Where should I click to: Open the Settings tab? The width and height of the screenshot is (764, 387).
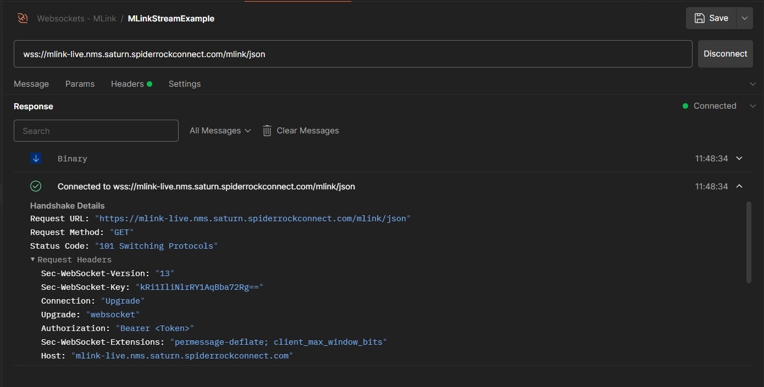(184, 83)
